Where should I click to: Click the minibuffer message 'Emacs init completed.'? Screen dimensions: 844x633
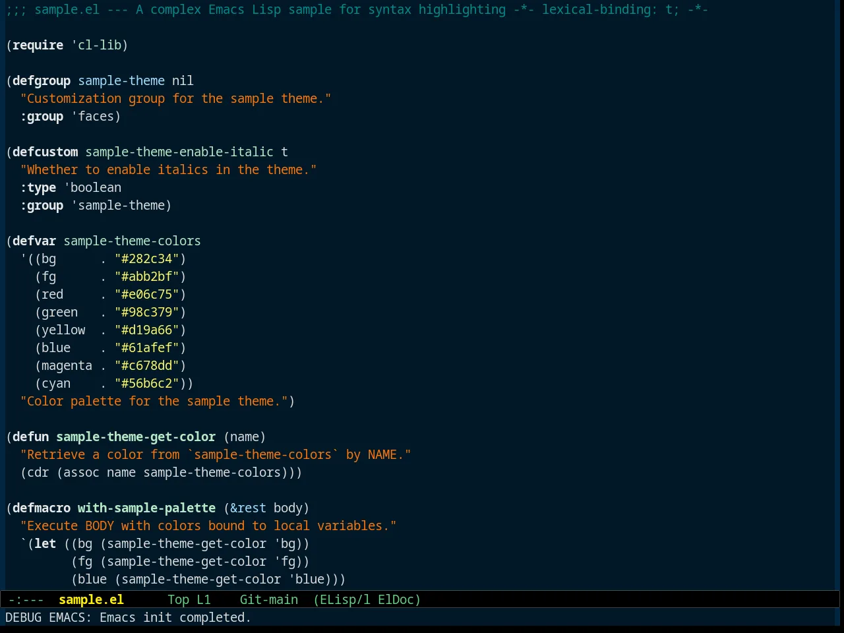(175, 617)
